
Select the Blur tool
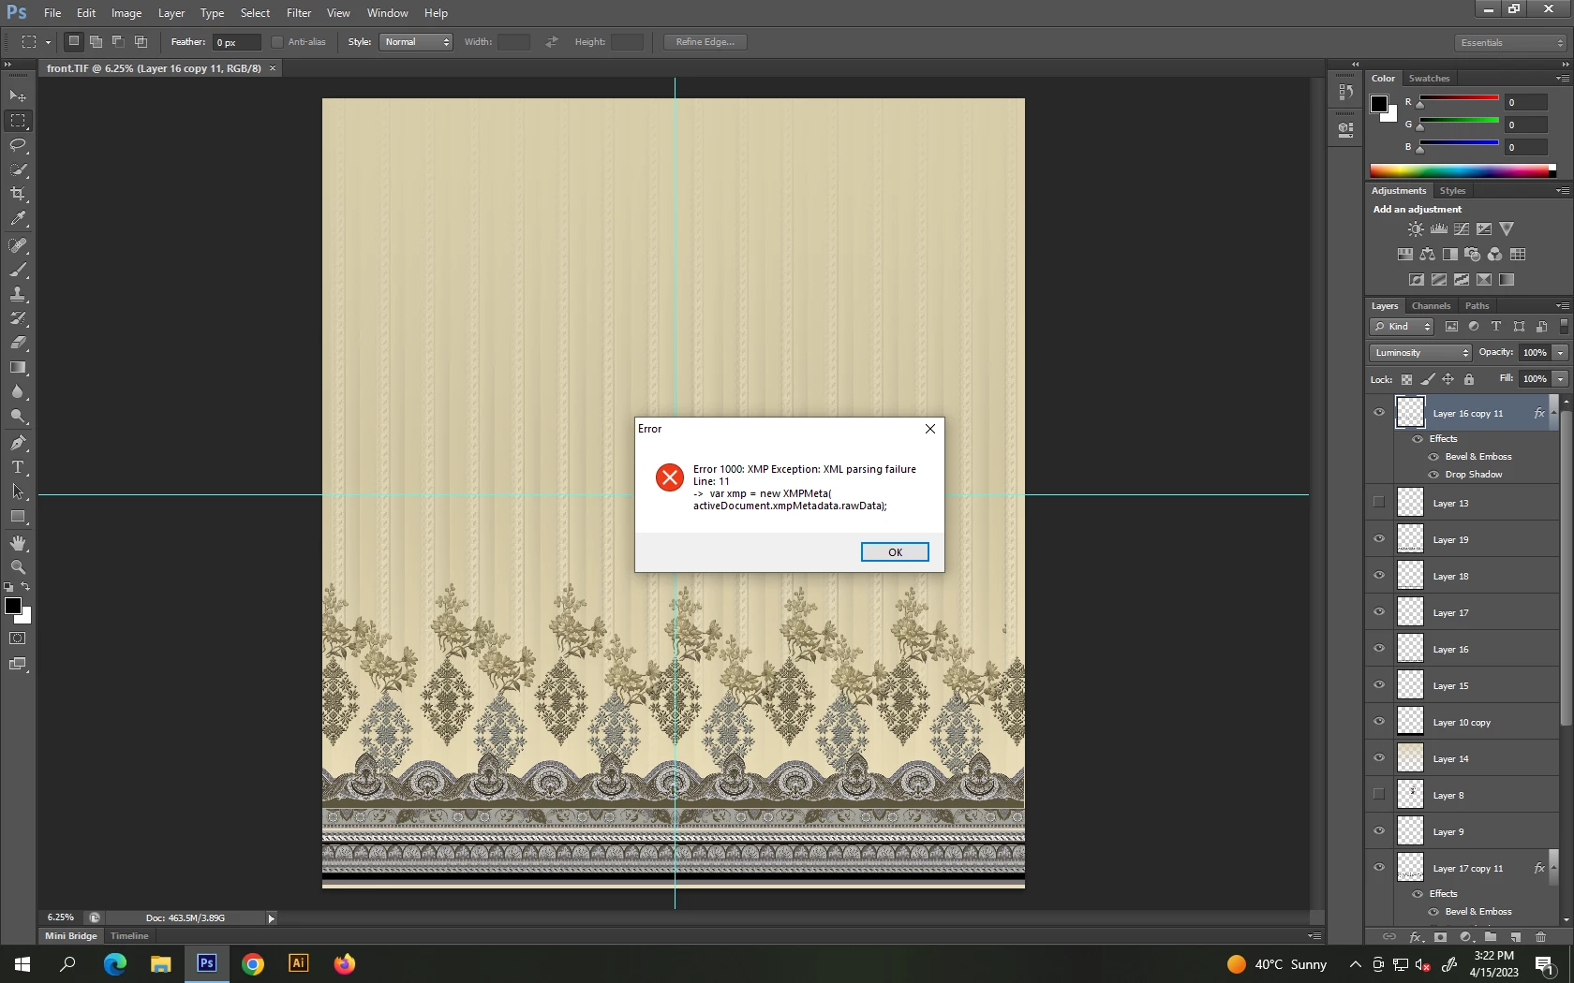pos(18,391)
